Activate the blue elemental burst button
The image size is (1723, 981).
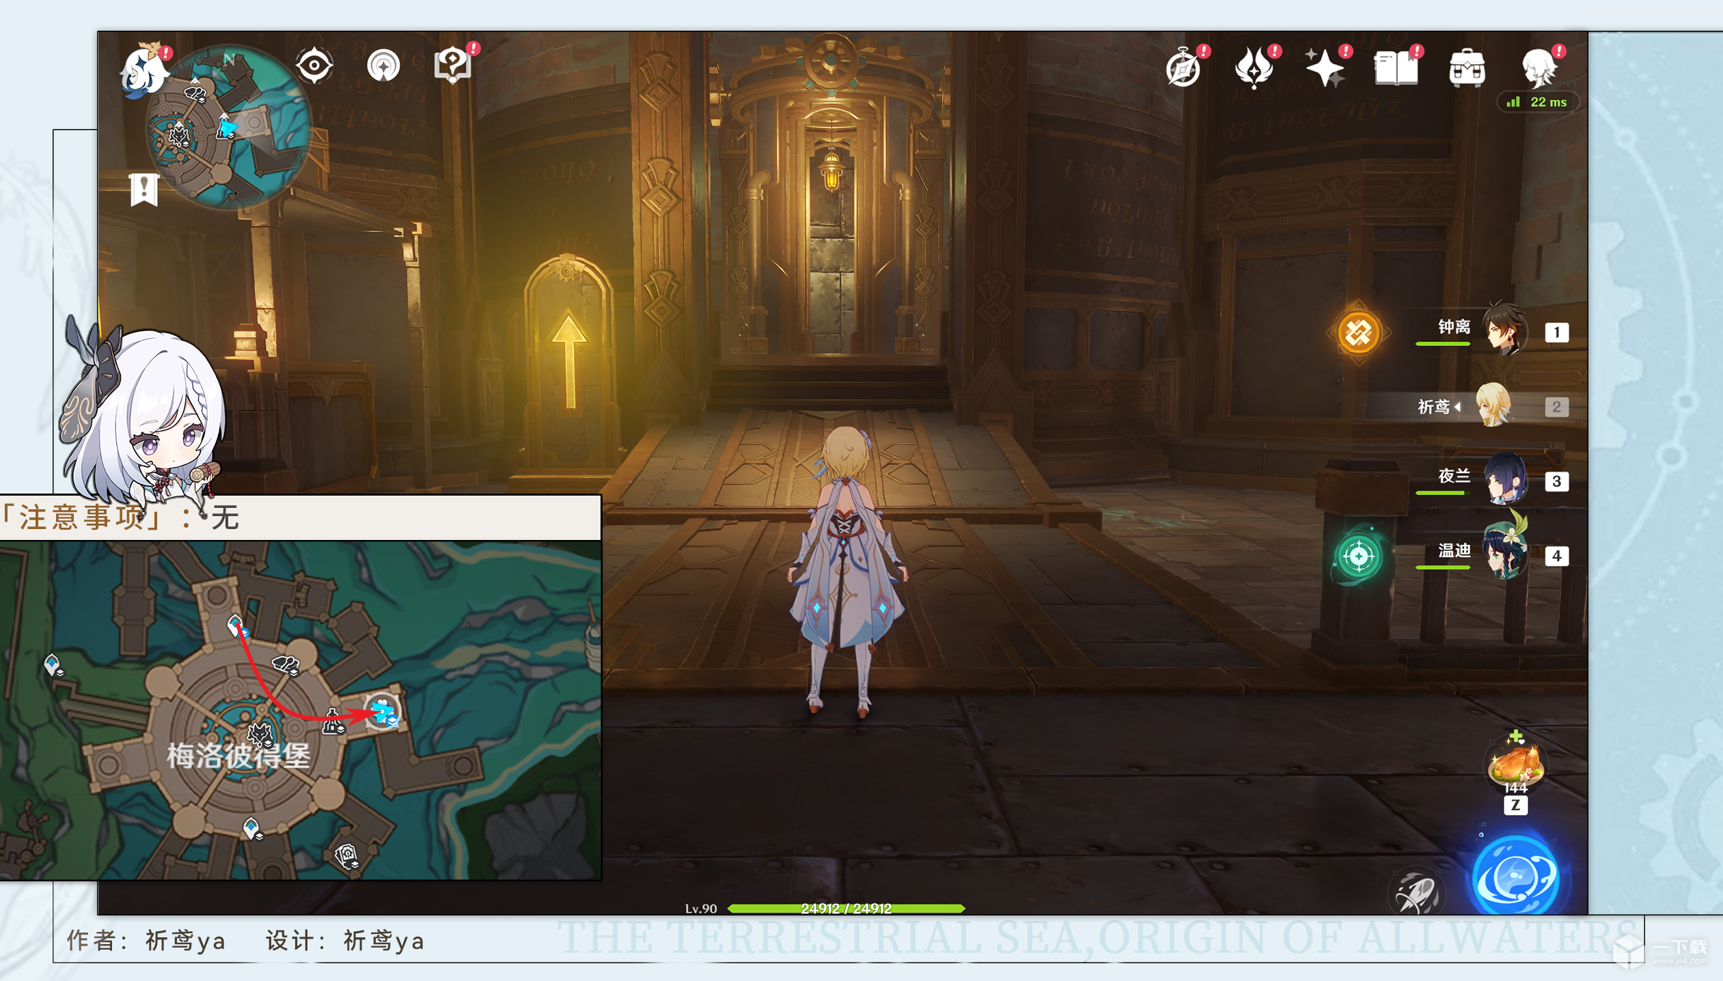point(1516,876)
